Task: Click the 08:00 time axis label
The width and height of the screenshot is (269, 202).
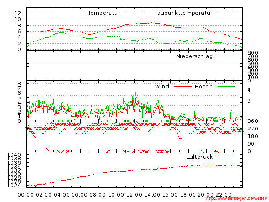Action: point(98,195)
